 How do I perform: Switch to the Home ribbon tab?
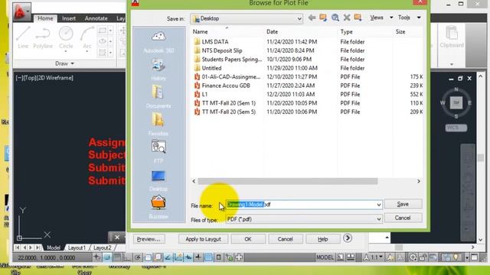45,18
